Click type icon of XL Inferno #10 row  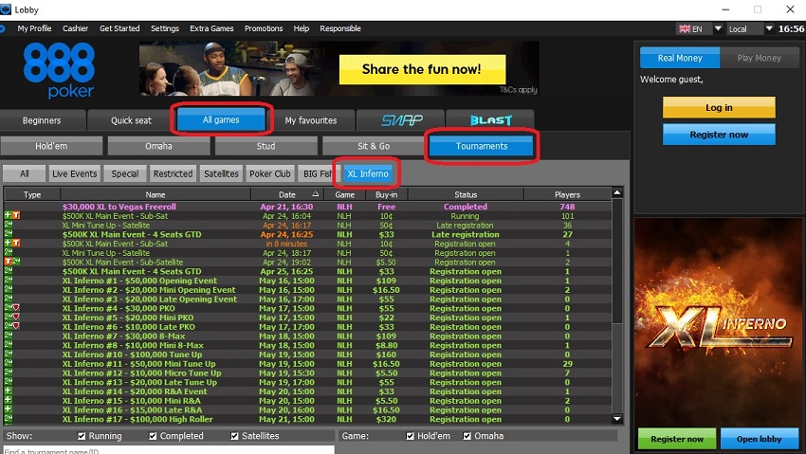pos(9,354)
